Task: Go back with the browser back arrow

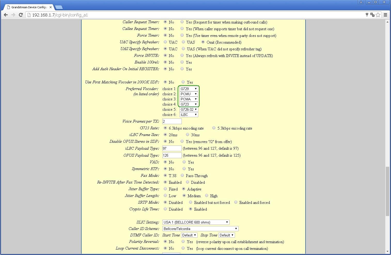Action: coord(6,15)
